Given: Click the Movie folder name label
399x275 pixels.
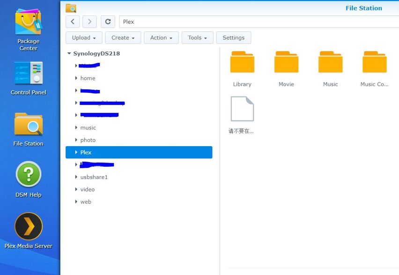Looking at the screenshot, I should coord(286,84).
